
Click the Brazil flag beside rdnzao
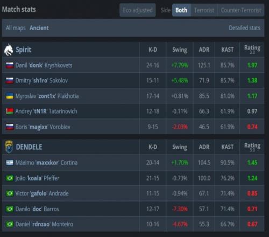pyautogui.click(x=10, y=224)
